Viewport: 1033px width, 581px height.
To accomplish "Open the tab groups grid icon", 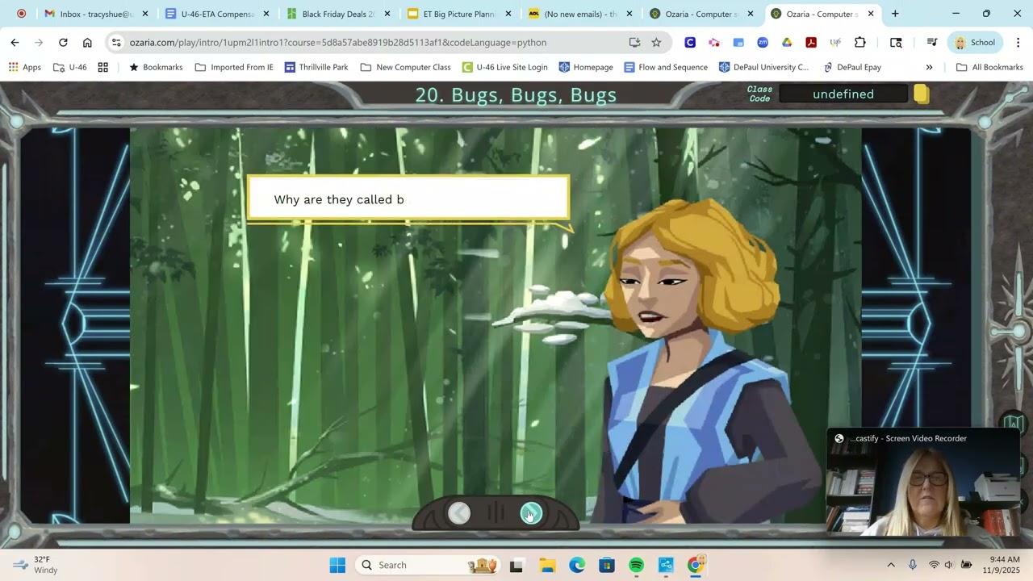I will pyautogui.click(x=103, y=67).
